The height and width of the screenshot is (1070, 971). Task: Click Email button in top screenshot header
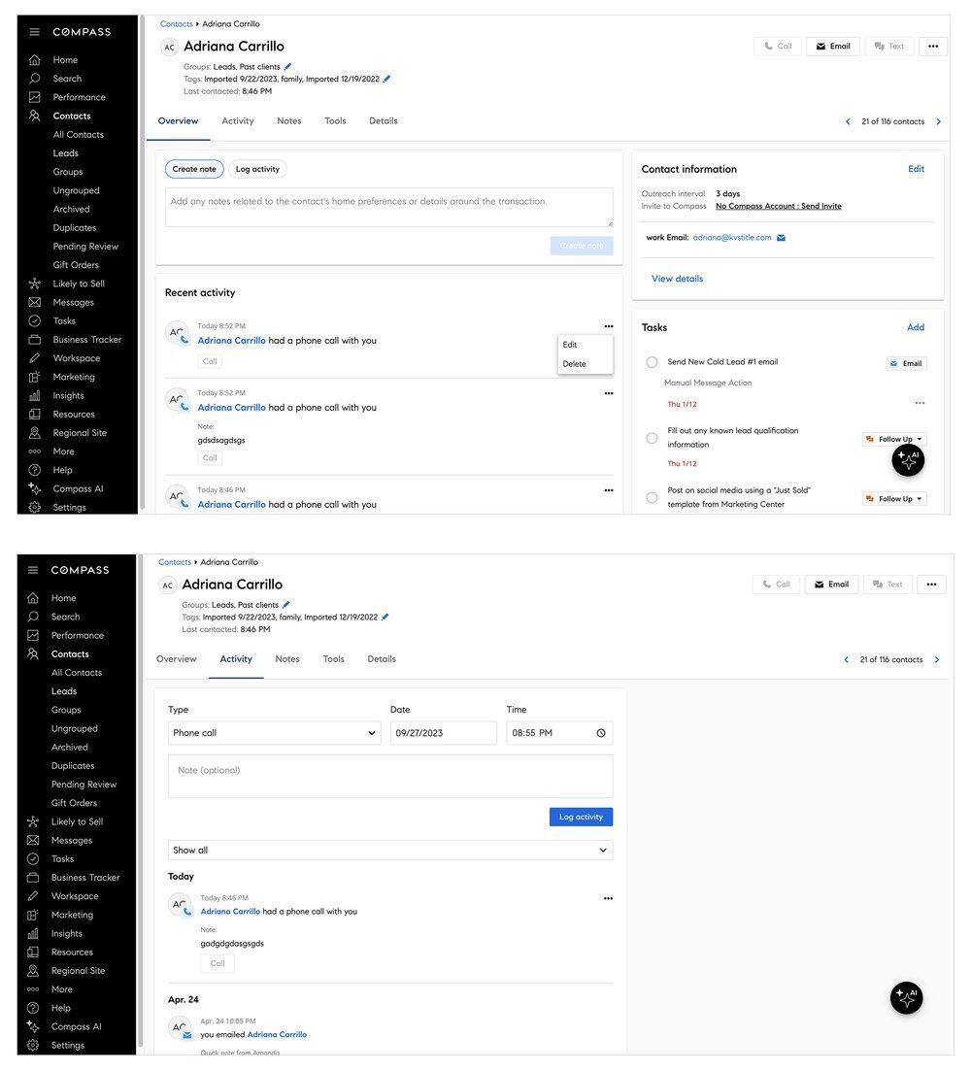833,47
